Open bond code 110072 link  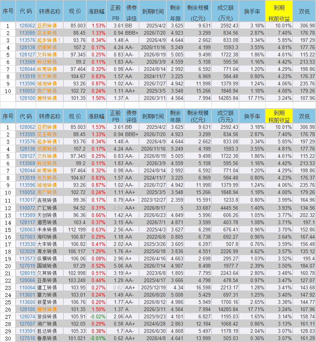[x=27, y=208]
